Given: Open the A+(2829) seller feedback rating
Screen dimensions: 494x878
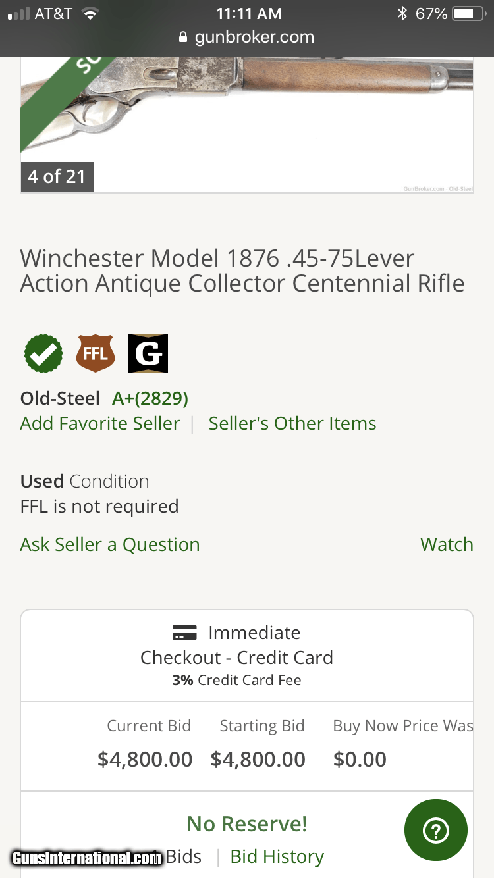Looking at the screenshot, I should coord(150,398).
